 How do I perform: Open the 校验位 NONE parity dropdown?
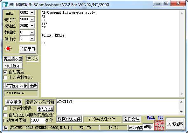click(32, 25)
